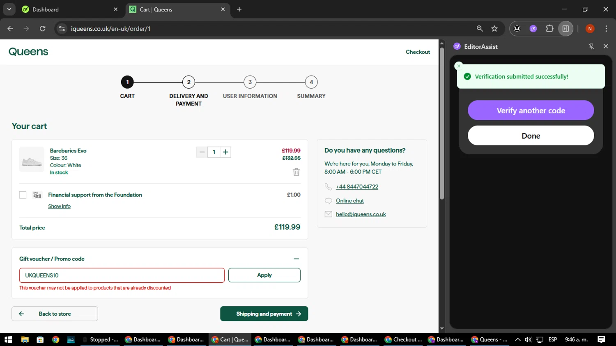Open Chrome from the taskbar pinned icon
The width and height of the screenshot is (616, 346).
(55, 339)
